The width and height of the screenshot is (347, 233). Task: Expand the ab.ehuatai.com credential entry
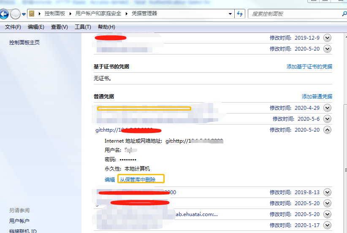click(327, 214)
